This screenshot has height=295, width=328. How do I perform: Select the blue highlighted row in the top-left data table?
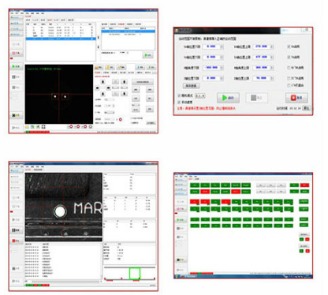(x=61, y=39)
